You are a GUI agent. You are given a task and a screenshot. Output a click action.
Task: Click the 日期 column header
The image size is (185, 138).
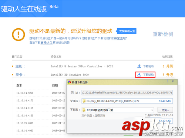pos(55,85)
